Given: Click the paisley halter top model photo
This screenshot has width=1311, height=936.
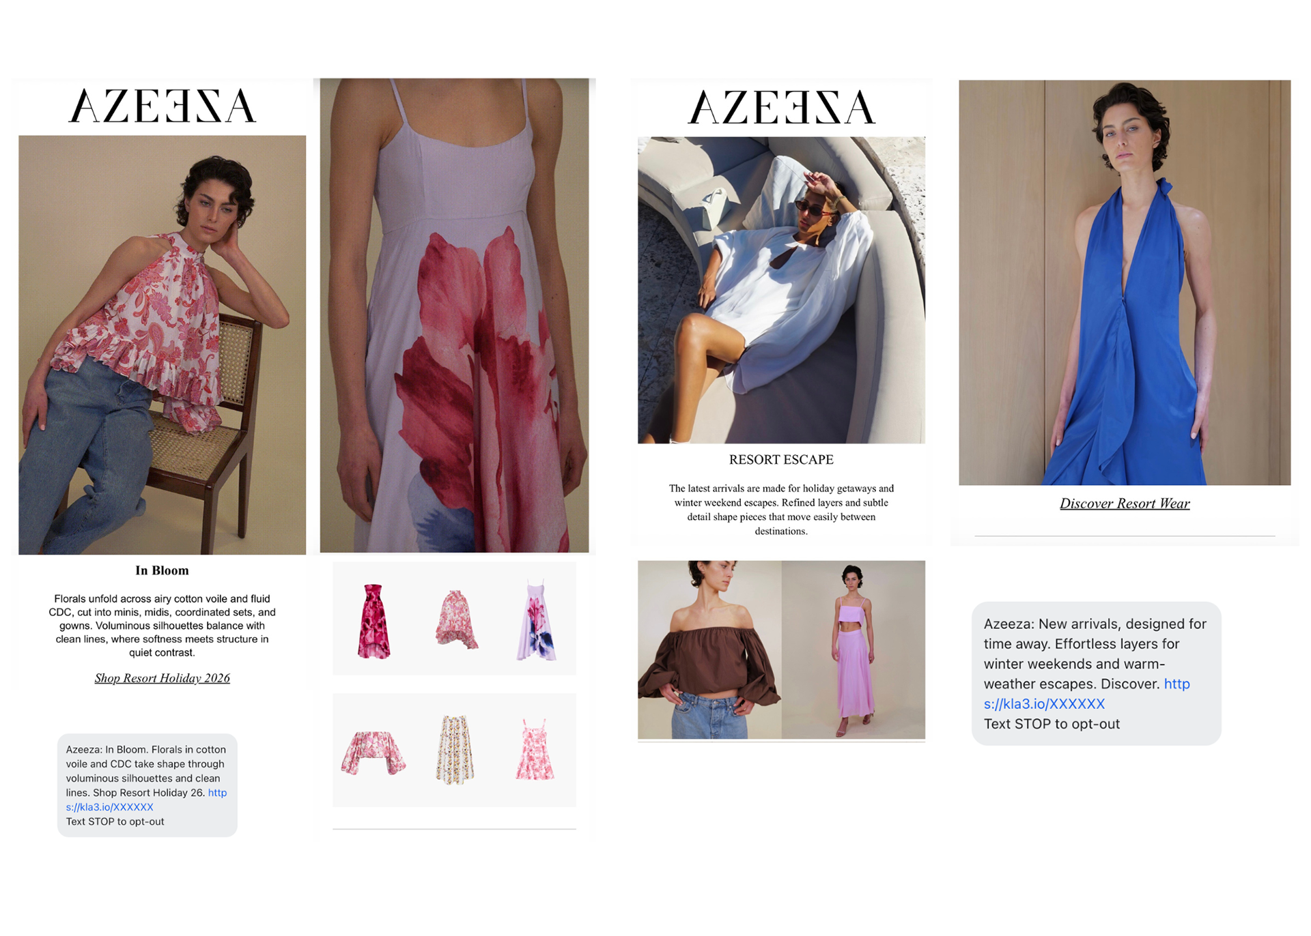Looking at the screenshot, I should tap(162, 345).
